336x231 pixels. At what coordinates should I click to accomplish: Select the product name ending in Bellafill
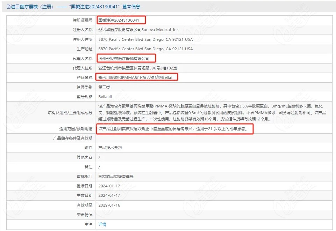(137, 77)
